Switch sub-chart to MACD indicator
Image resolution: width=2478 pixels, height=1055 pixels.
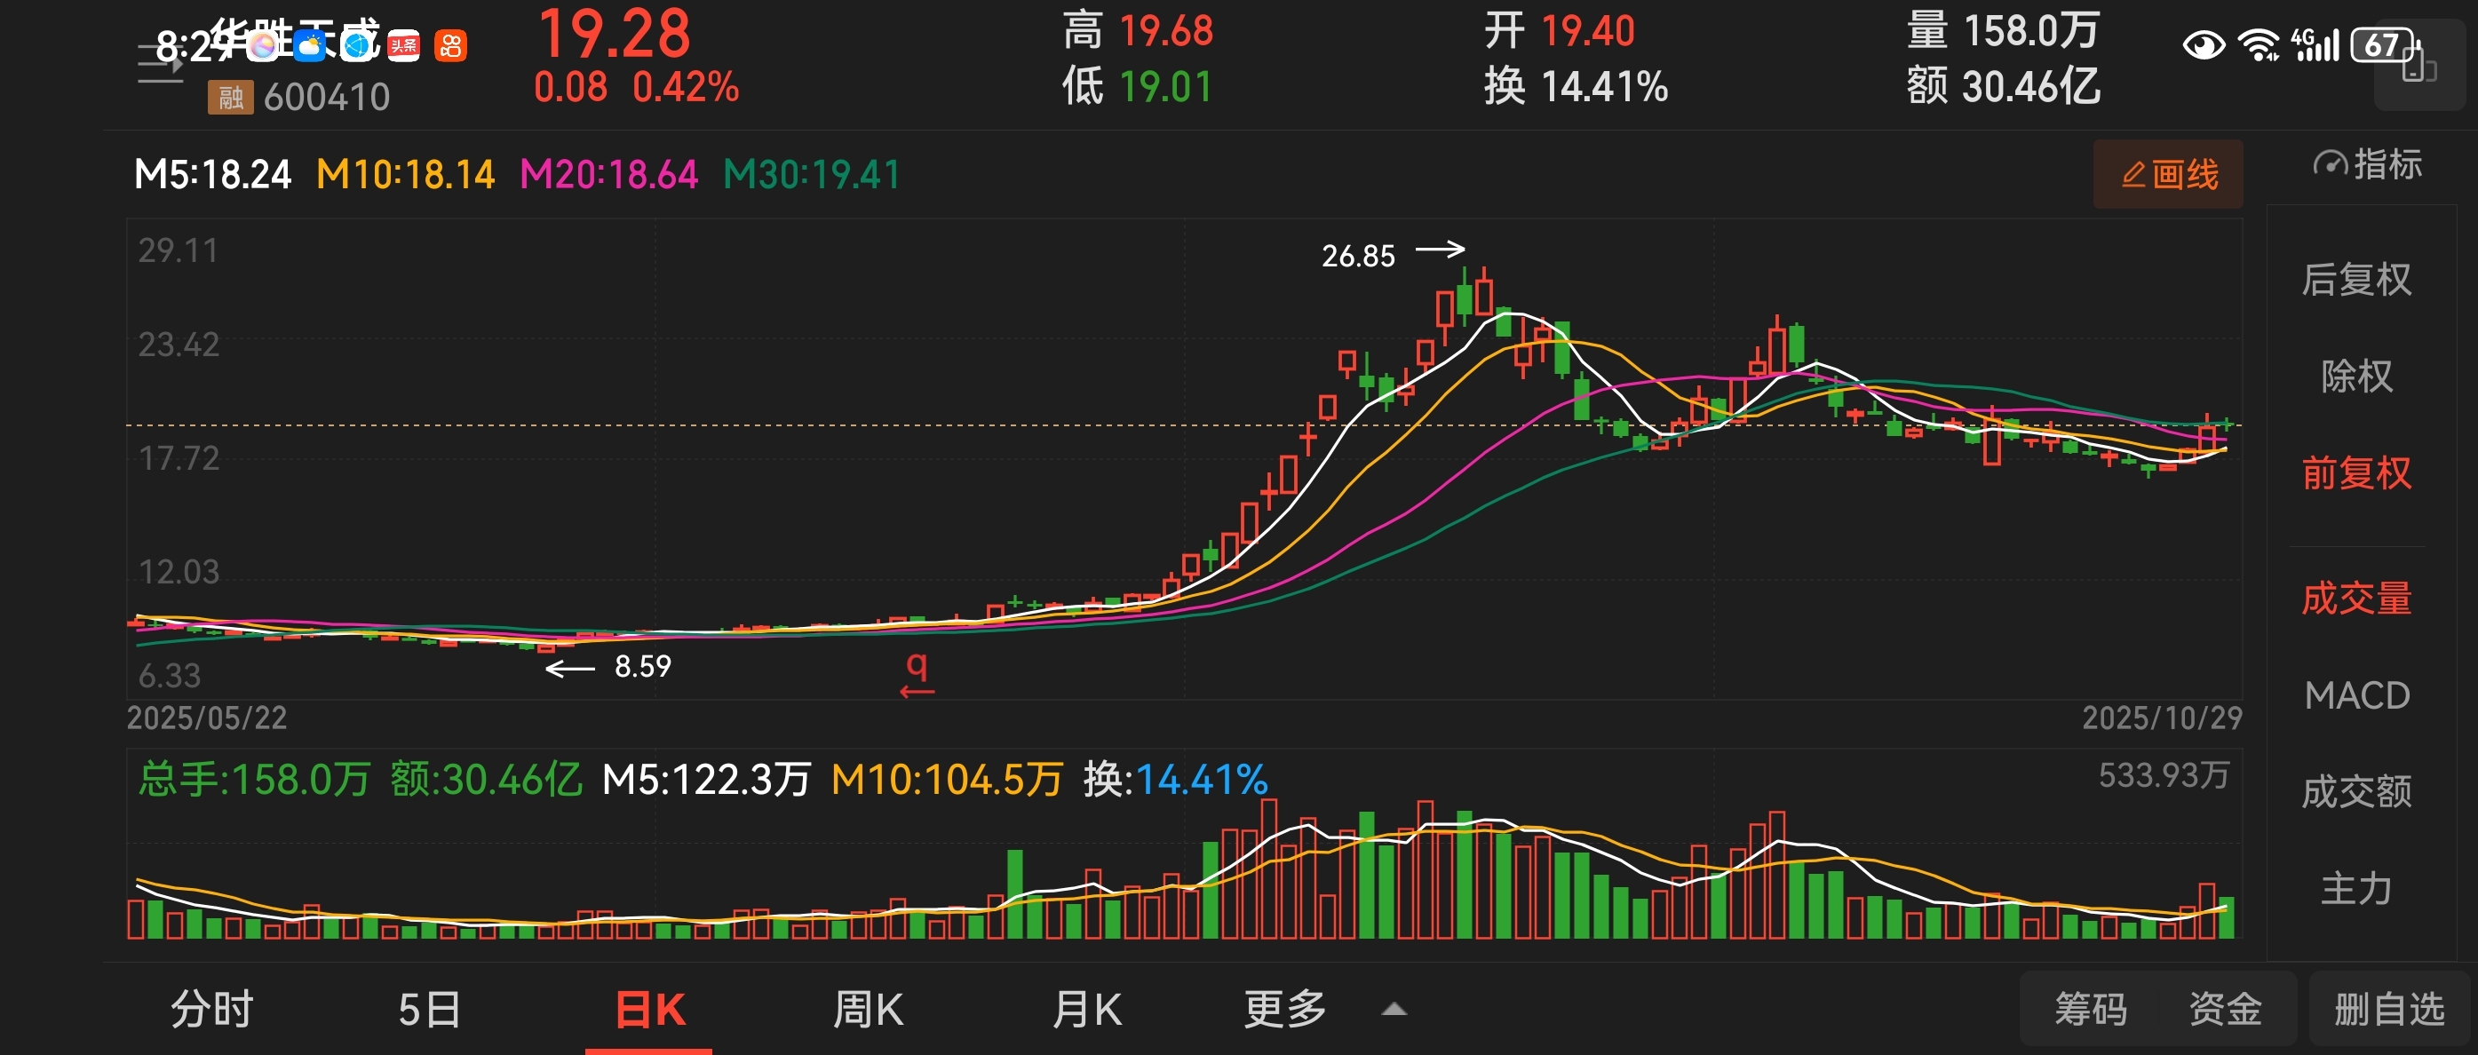2355,695
